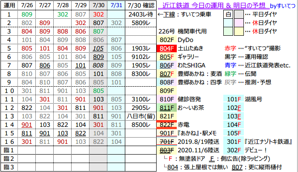Click the 810F legend cell
The image size is (298, 172).
point(167,99)
